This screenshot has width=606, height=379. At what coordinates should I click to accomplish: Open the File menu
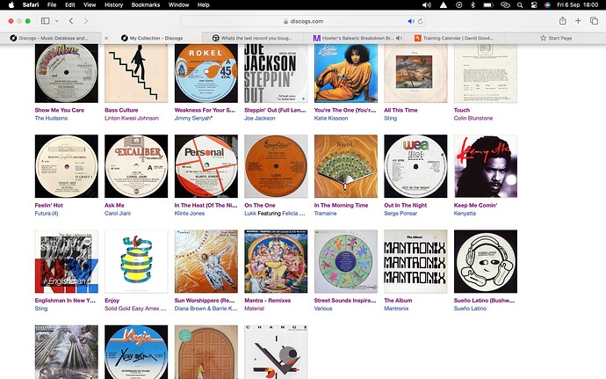(52, 5)
